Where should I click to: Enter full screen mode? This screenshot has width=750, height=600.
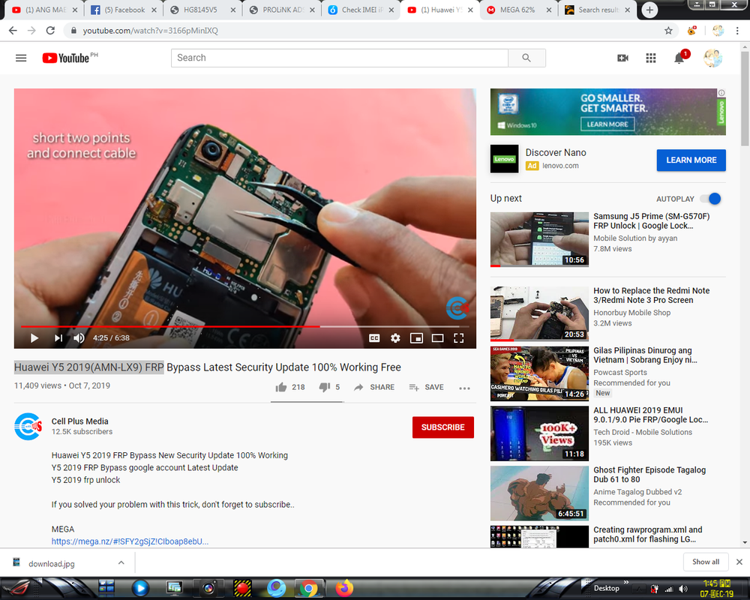tap(459, 337)
